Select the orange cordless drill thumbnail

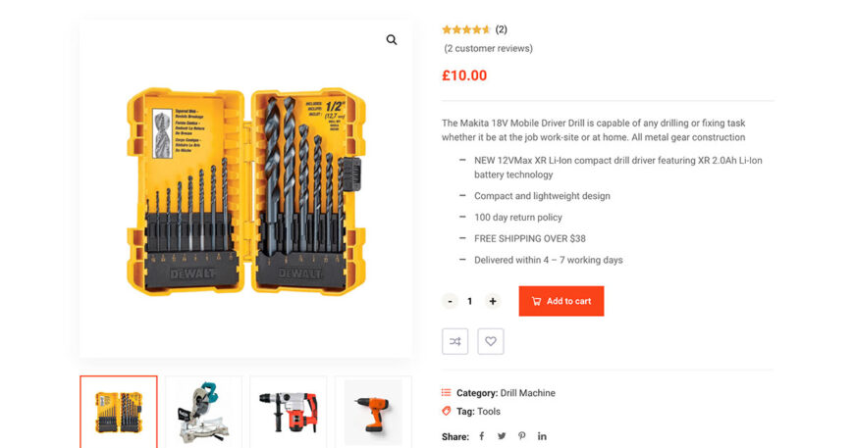point(373,412)
